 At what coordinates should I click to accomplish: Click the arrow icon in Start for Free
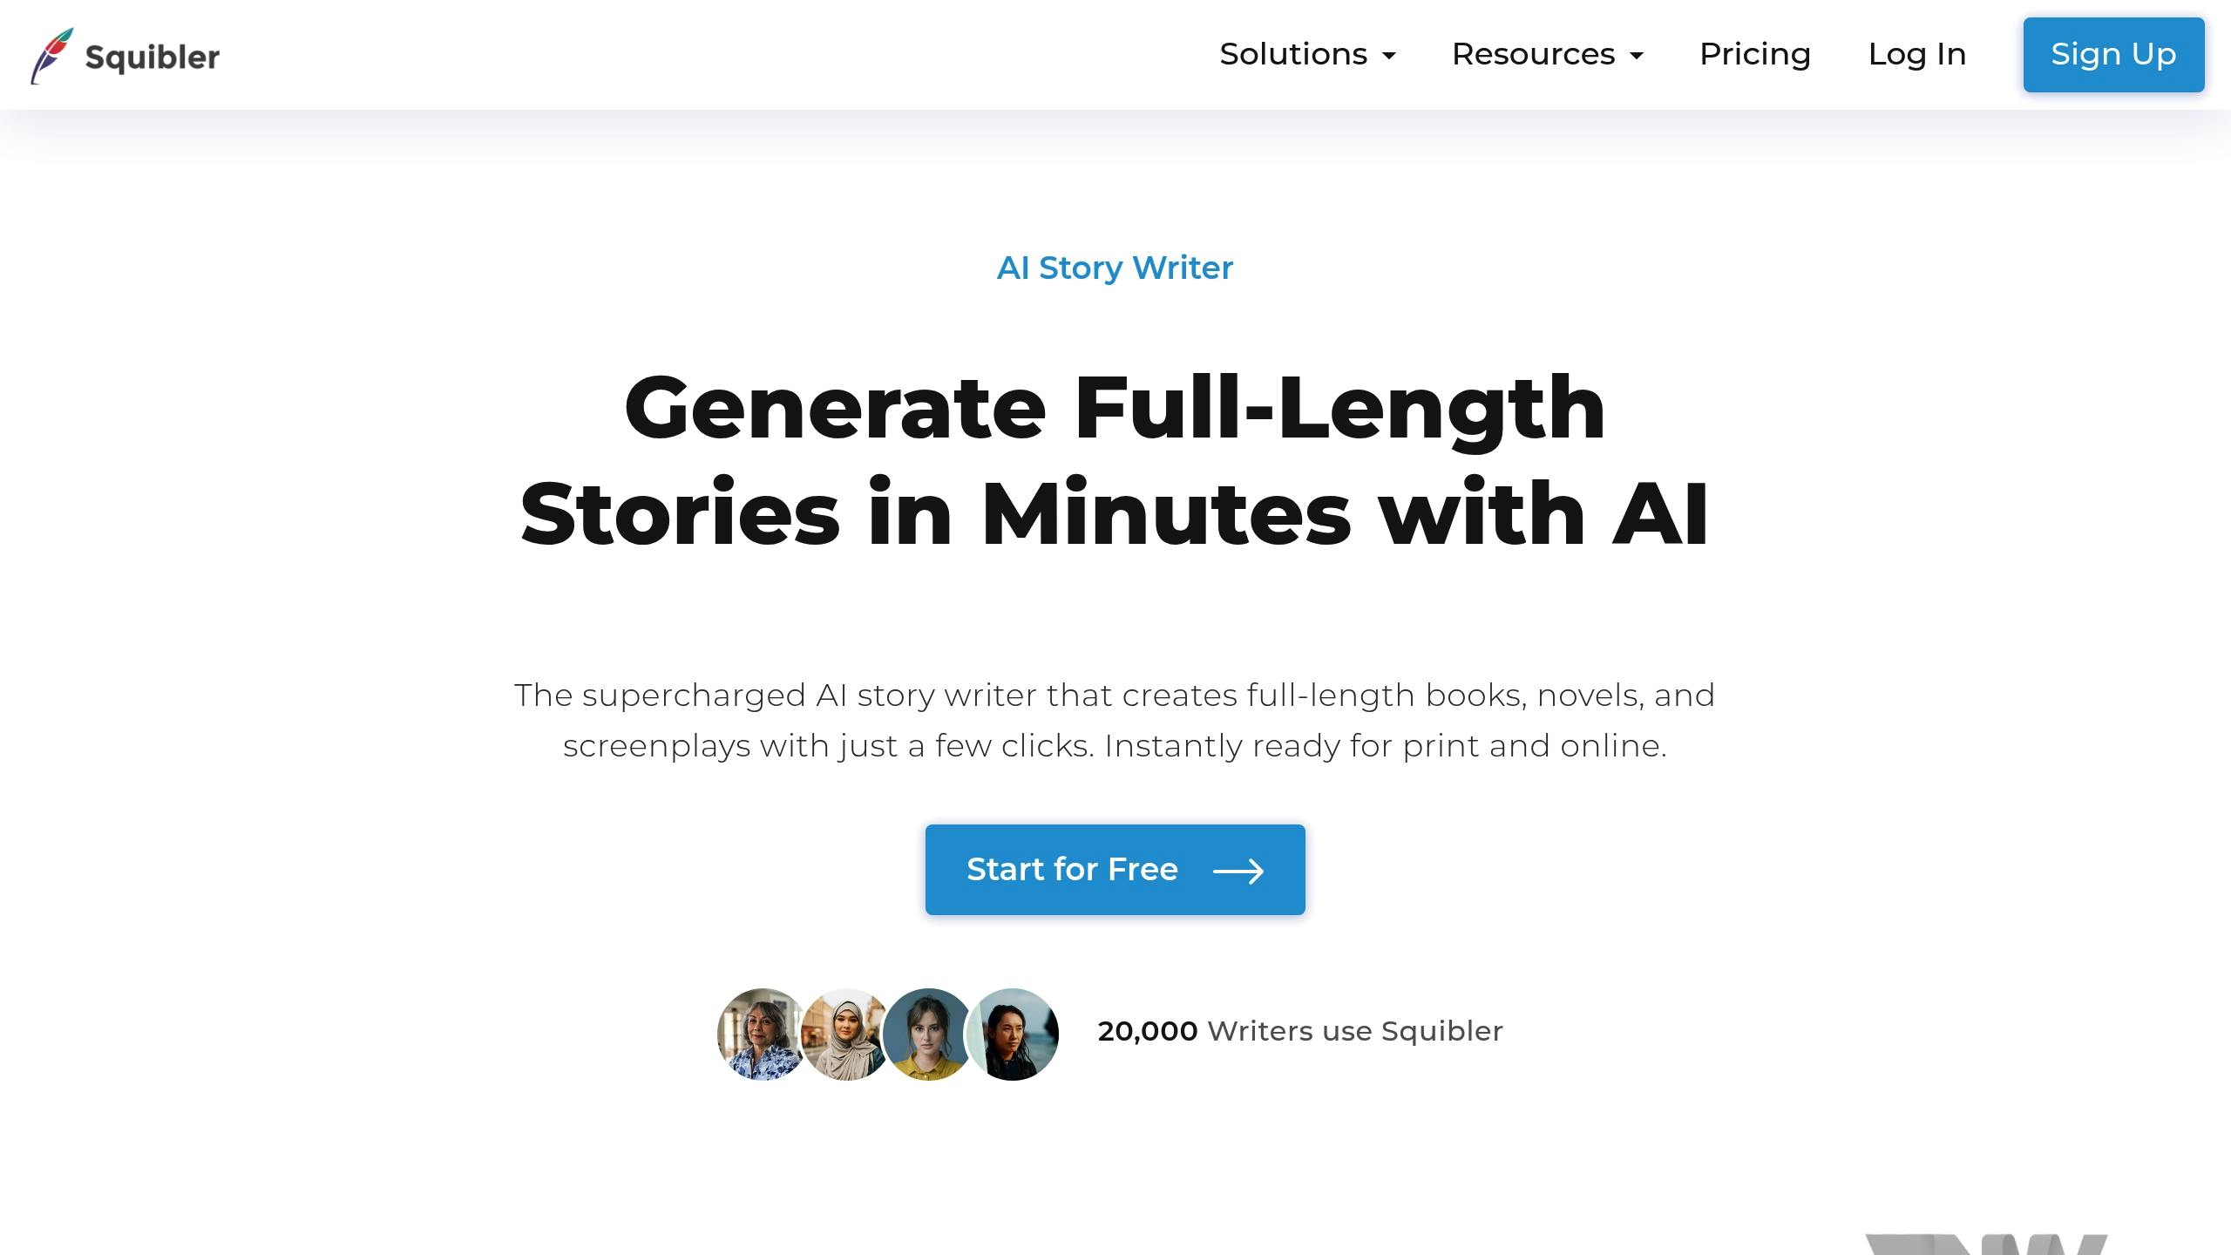pos(1238,871)
